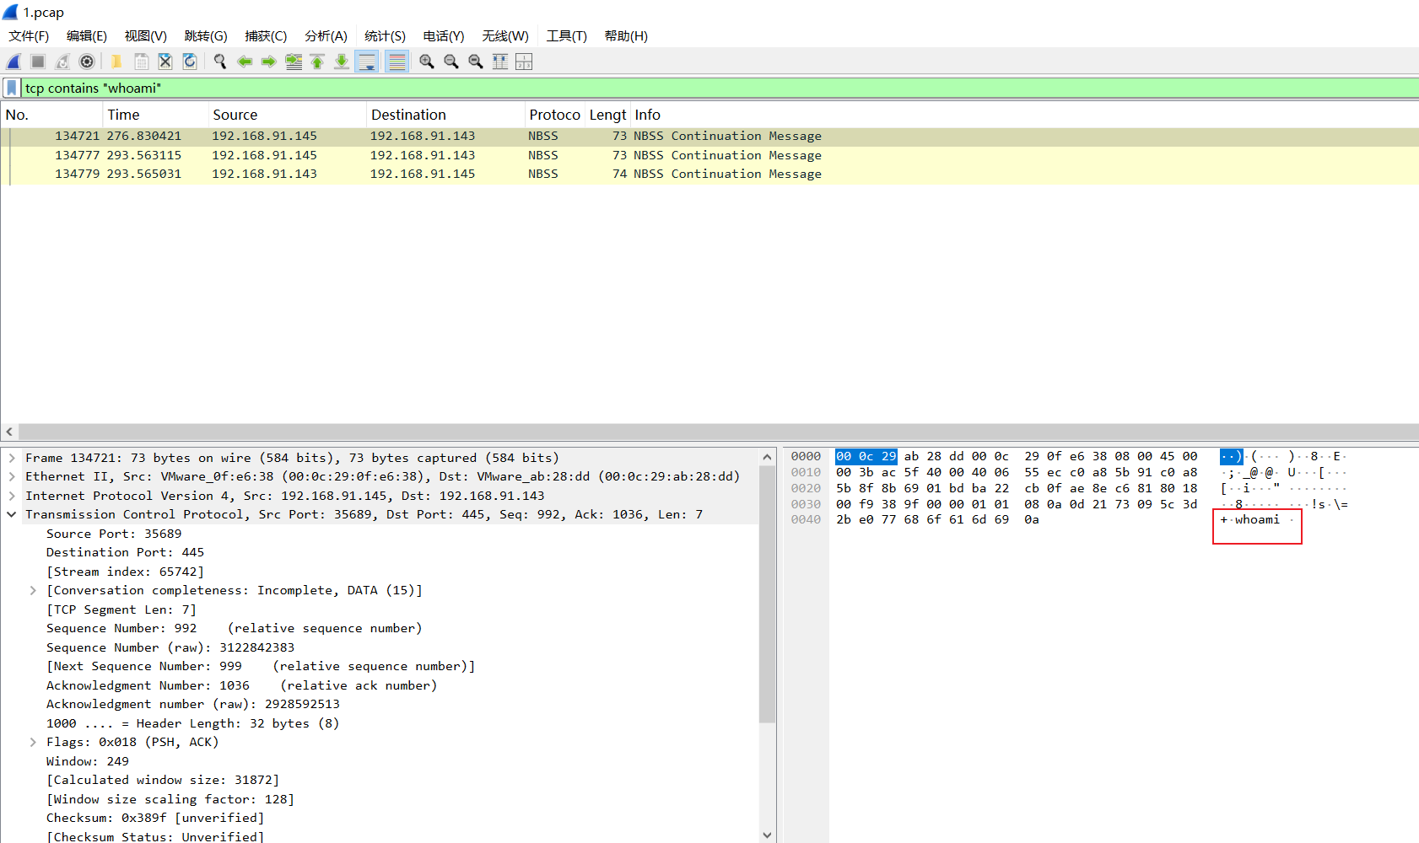The height and width of the screenshot is (843, 1419).
Task: Select hex offset row 0040
Action: 806,519
